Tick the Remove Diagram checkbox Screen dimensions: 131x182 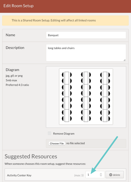pyautogui.click(x=50, y=133)
